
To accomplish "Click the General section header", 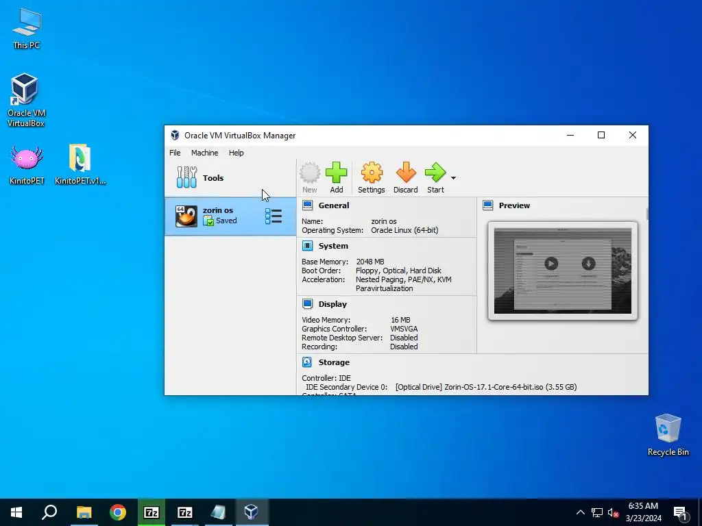I will click(334, 205).
